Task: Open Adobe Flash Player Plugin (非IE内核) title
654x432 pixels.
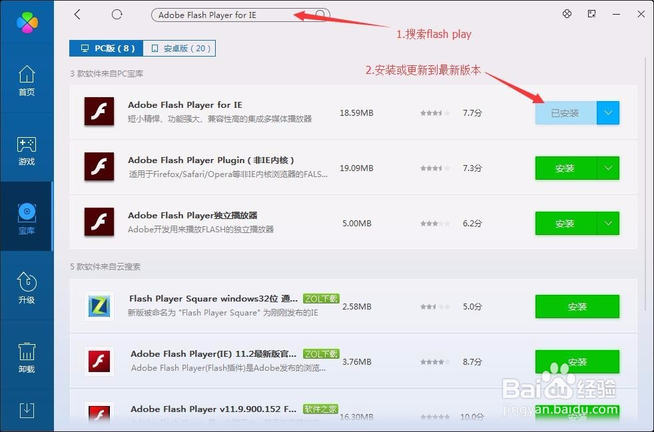Action: tap(211, 160)
